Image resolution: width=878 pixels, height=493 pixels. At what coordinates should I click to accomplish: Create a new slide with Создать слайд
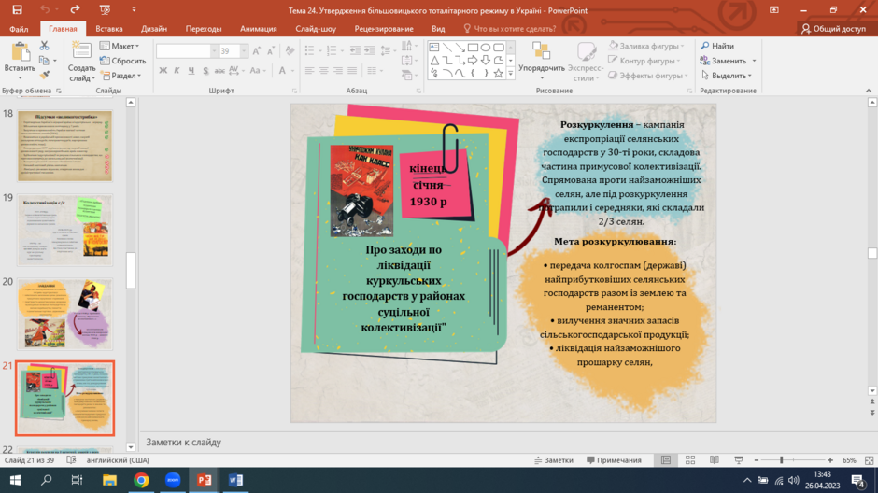tap(82, 62)
